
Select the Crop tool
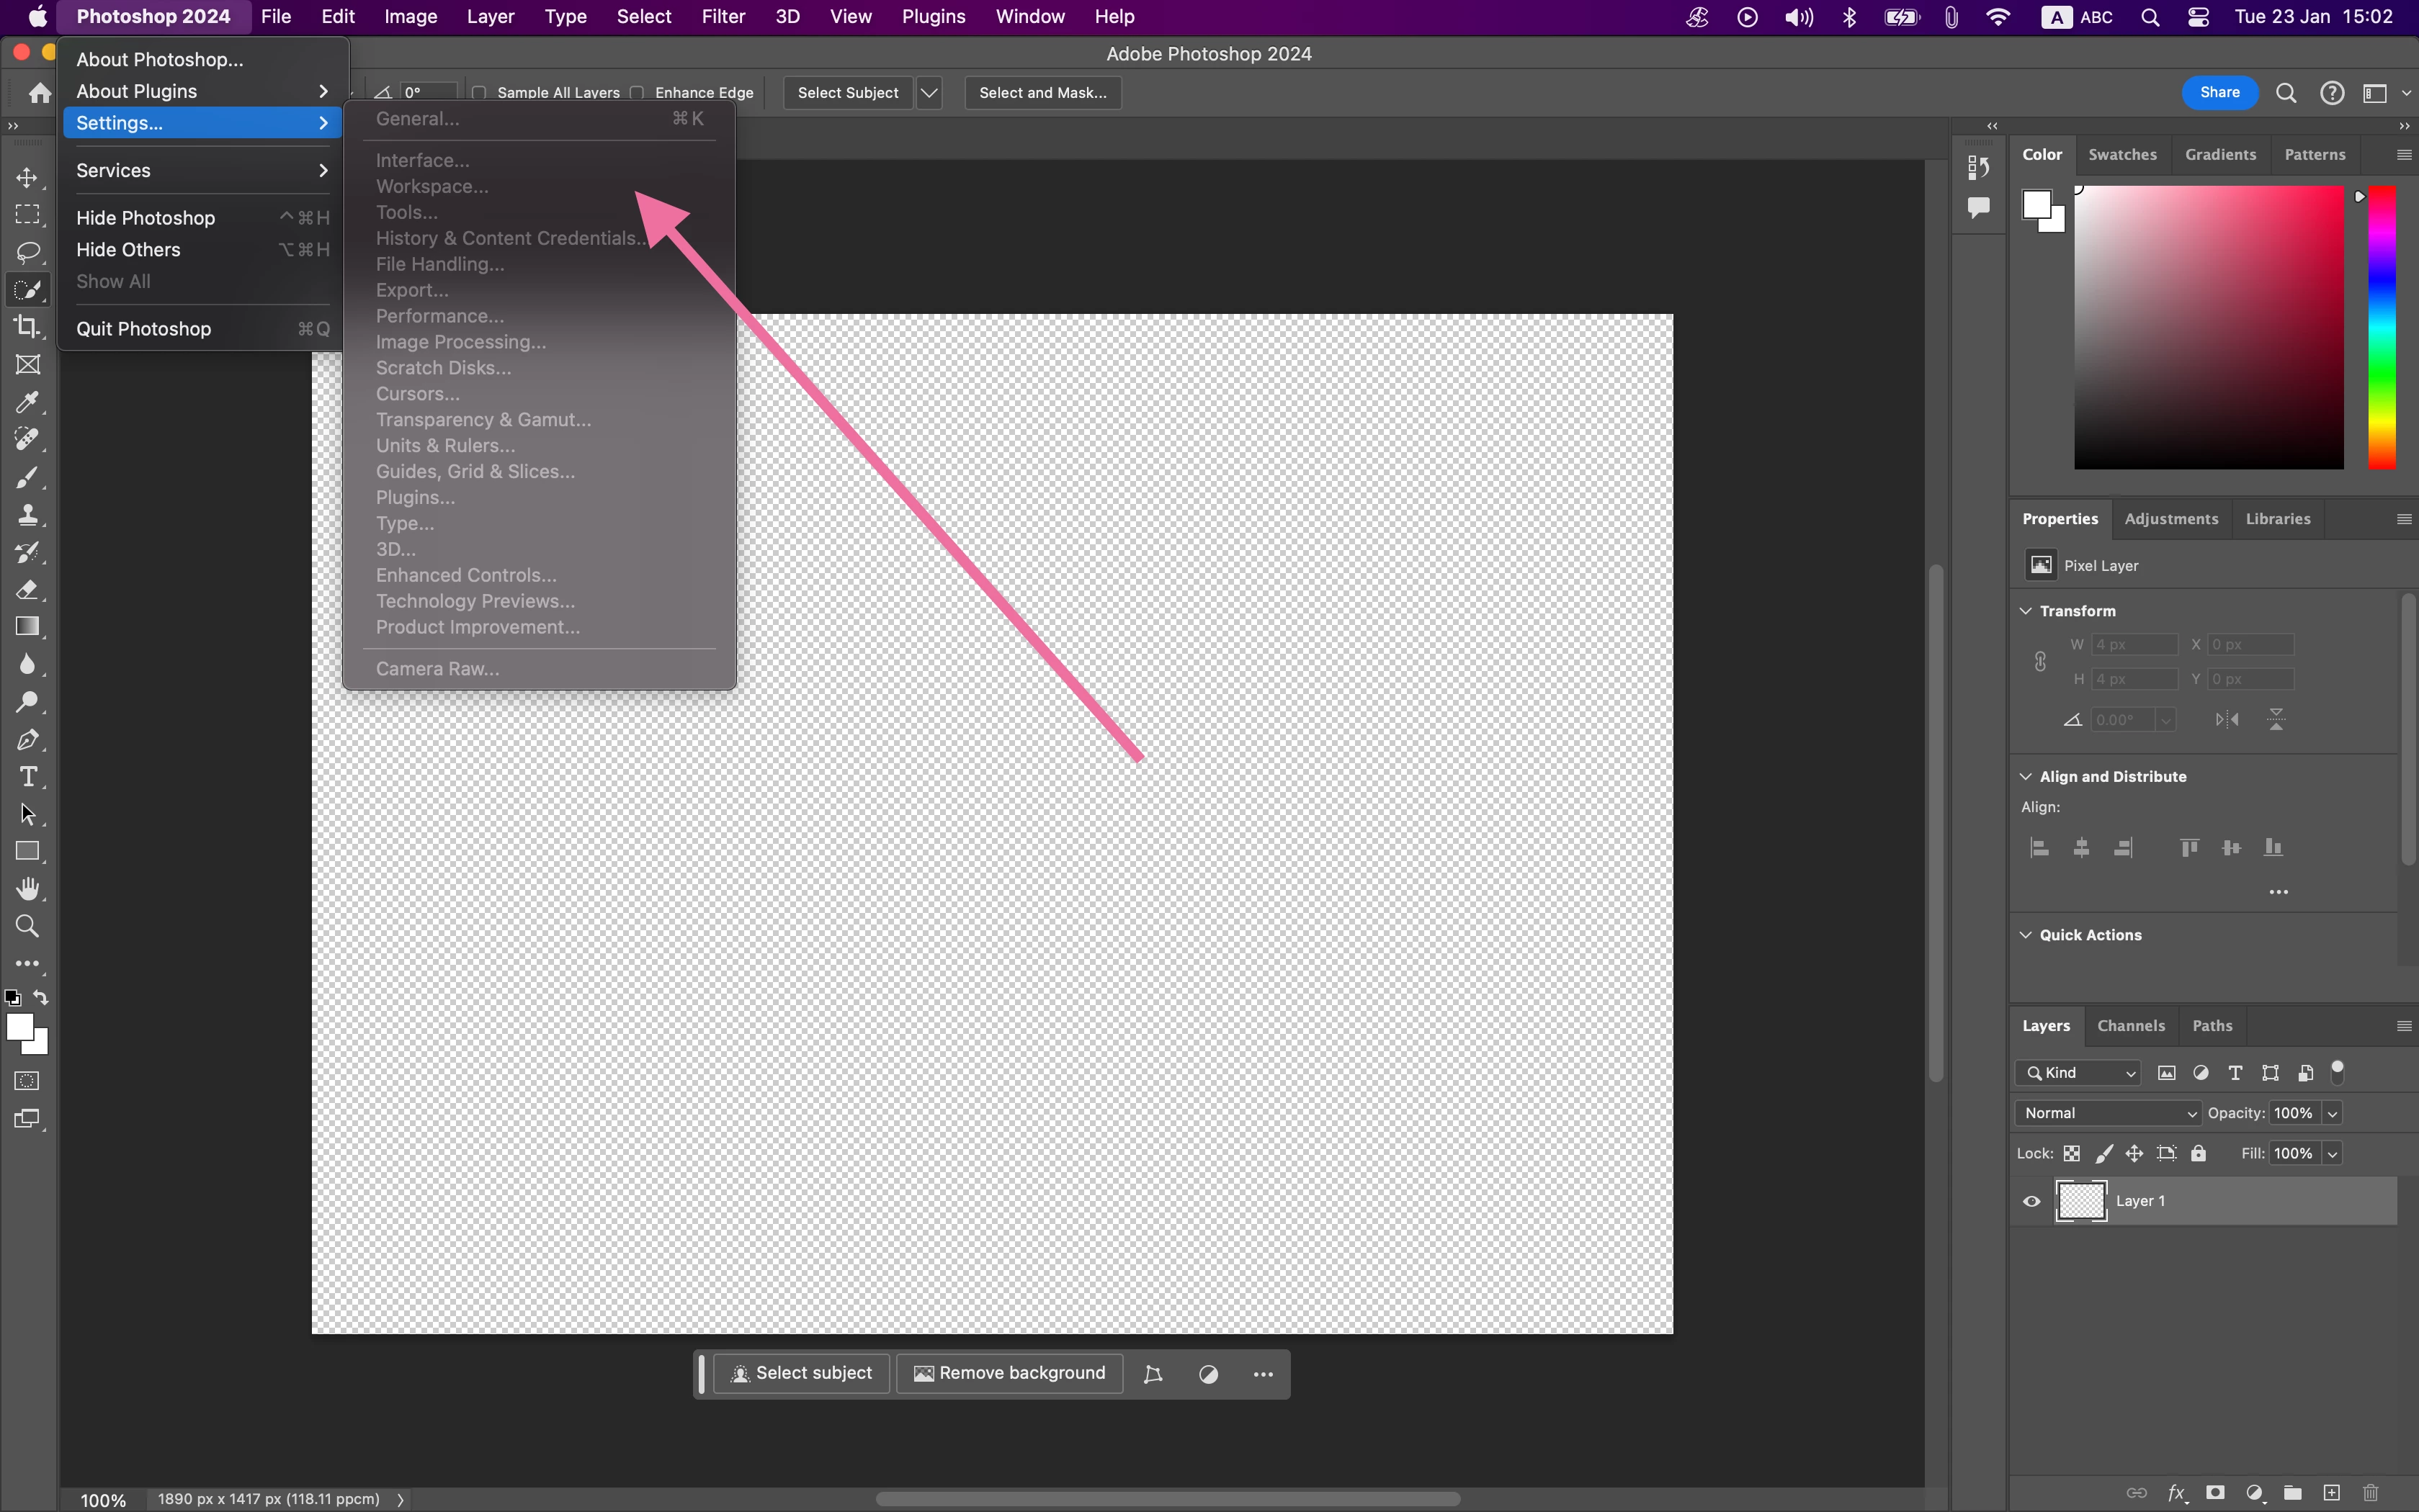pos(27,327)
